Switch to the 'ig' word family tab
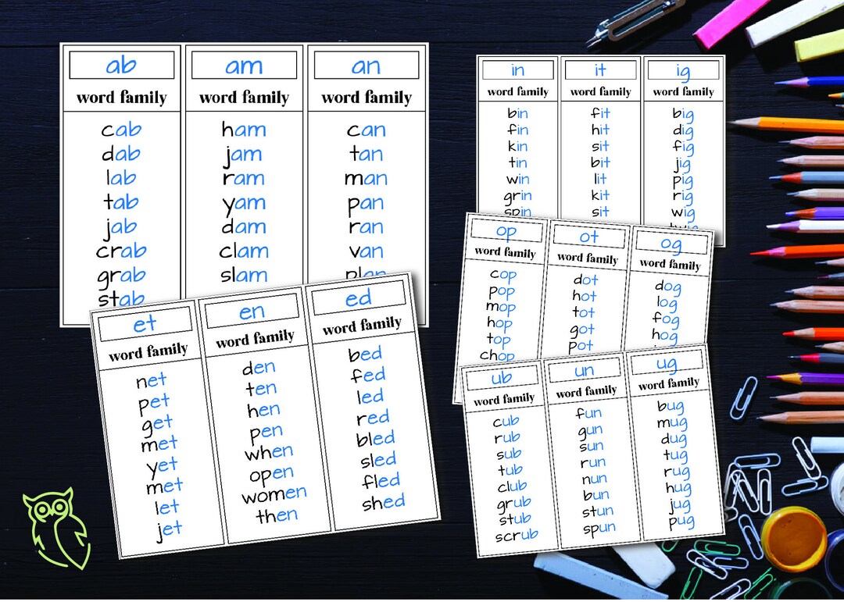This screenshot has height=602, width=844. tap(682, 69)
